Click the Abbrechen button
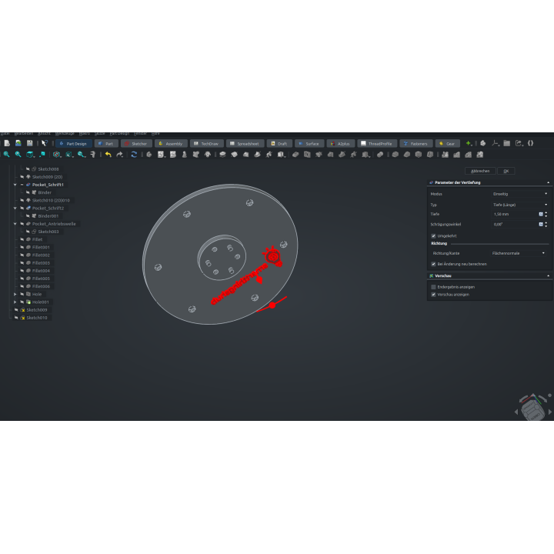Viewport: 554px width, 554px height. [480, 171]
